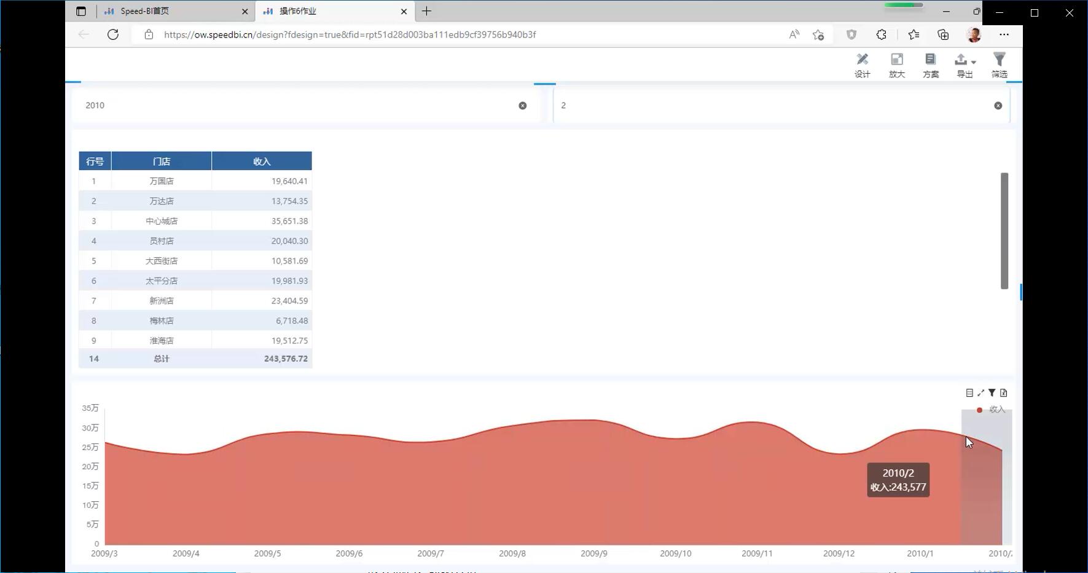This screenshot has width=1088, height=573.
Task: Expand the chart with the diagonal arrows icon
Action: click(x=980, y=393)
